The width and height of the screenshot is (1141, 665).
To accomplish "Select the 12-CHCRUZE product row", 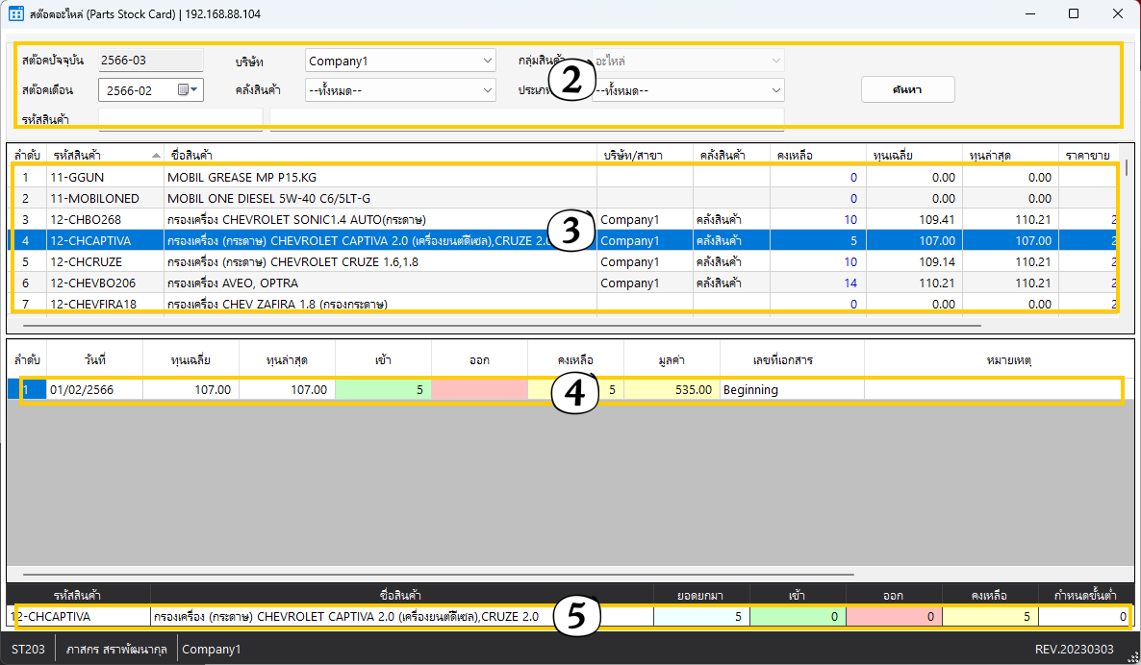I will [379, 262].
